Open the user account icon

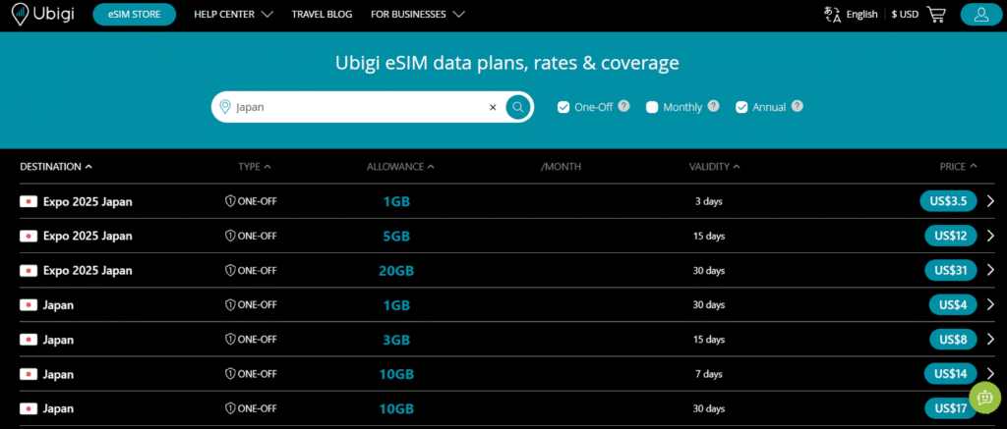(980, 14)
